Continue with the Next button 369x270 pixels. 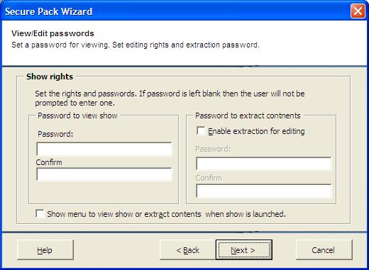click(244, 250)
